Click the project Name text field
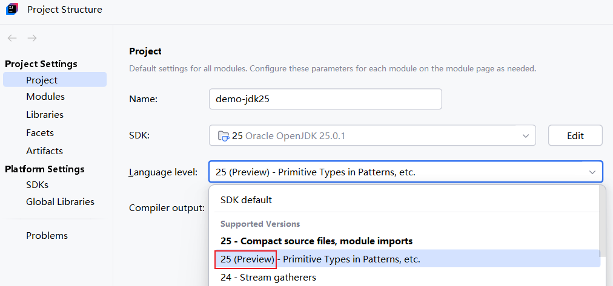 [325, 99]
